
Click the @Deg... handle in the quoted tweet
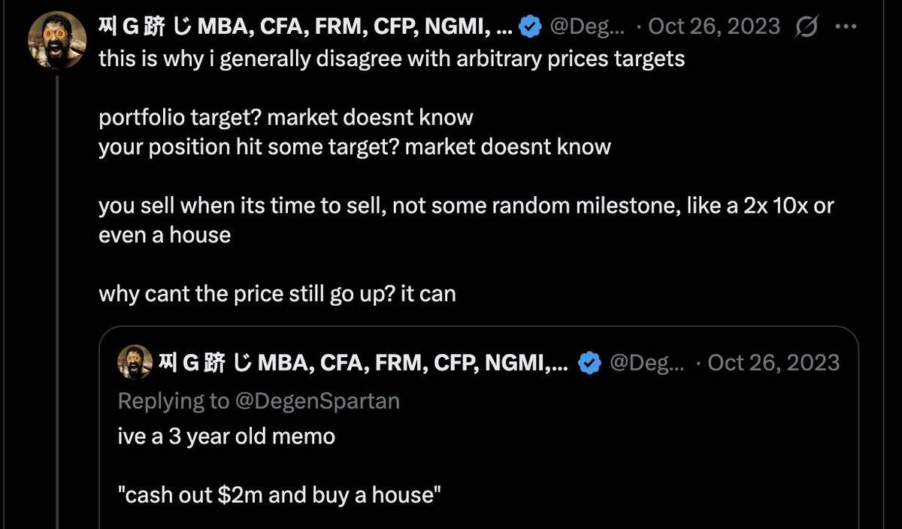[x=646, y=364]
